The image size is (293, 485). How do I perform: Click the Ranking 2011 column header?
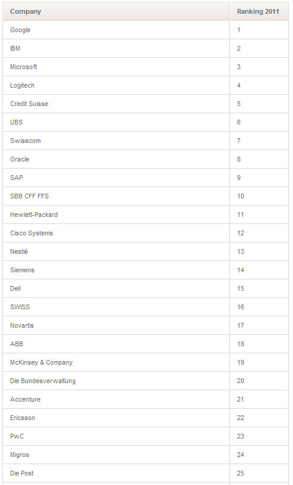pyautogui.click(x=259, y=11)
